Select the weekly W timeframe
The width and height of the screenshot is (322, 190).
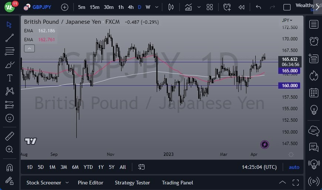click(x=148, y=7)
